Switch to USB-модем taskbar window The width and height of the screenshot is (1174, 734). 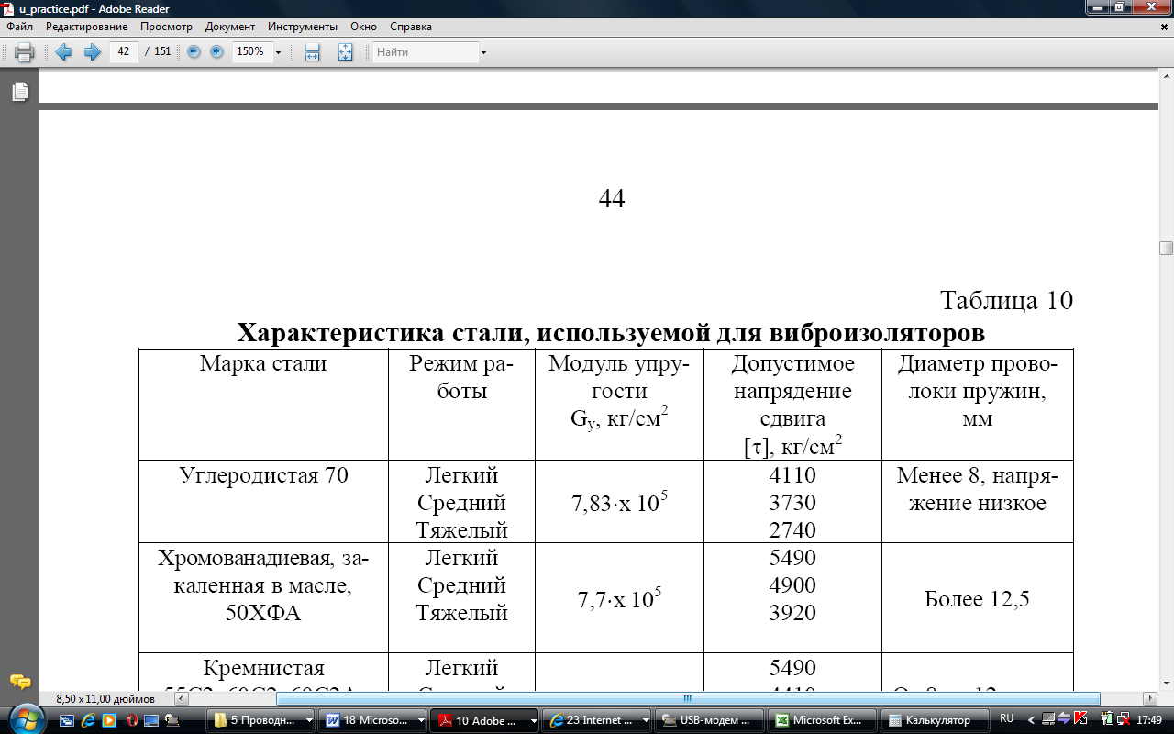(709, 720)
